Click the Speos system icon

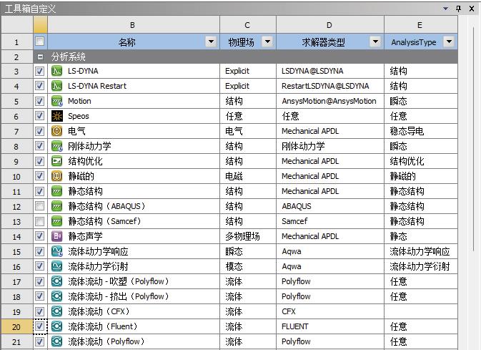[56, 116]
